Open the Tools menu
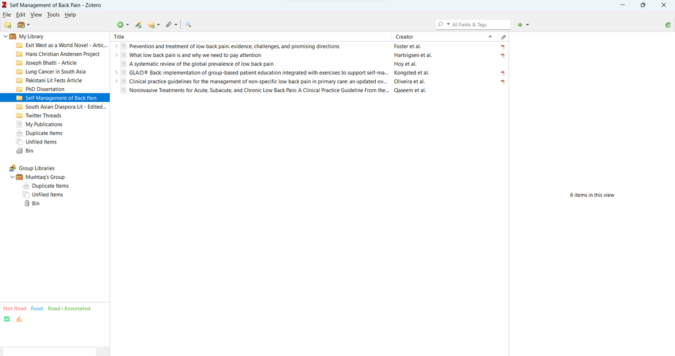675x356 pixels. [53, 15]
